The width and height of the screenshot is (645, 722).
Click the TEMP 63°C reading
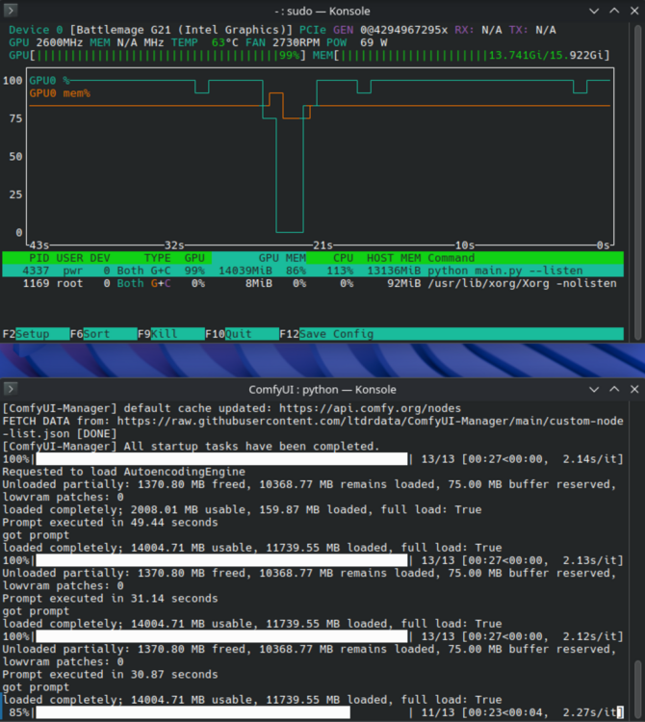tap(204, 42)
